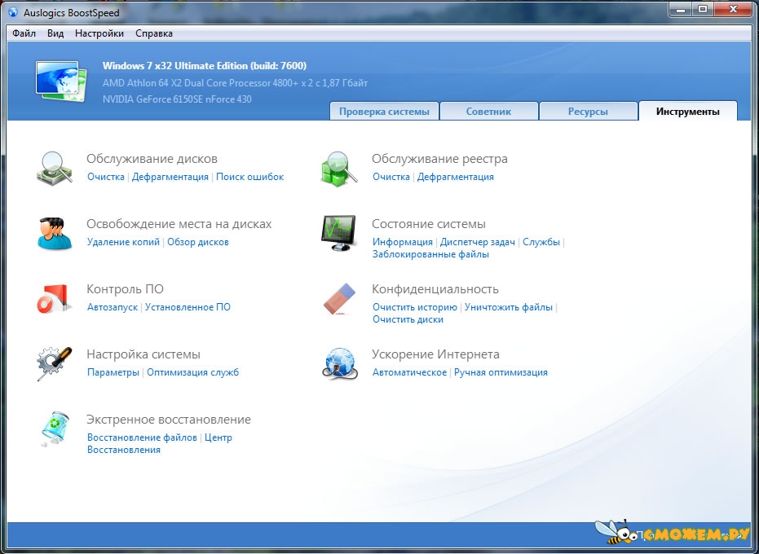The width and height of the screenshot is (759, 554).
Task: Click the System Tweaks gear and screwdriver icon
Action: pyautogui.click(x=54, y=364)
